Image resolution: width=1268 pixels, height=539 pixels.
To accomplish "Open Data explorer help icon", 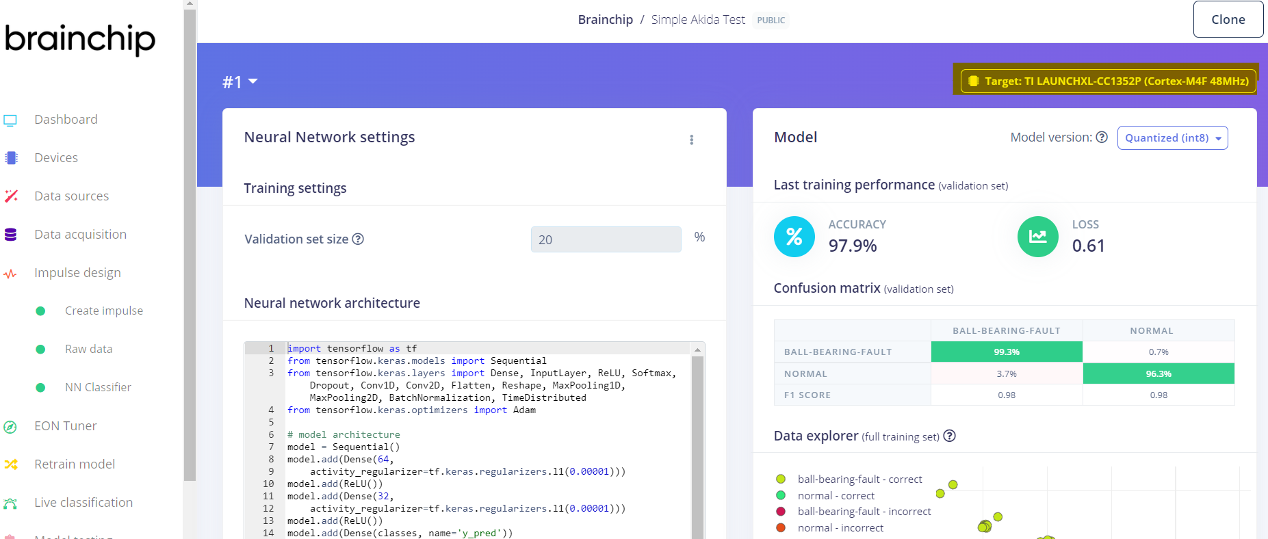I will (949, 436).
